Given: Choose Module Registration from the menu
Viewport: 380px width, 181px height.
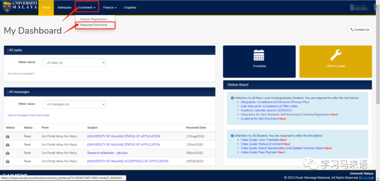Looking at the screenshot, I should 94,19.
